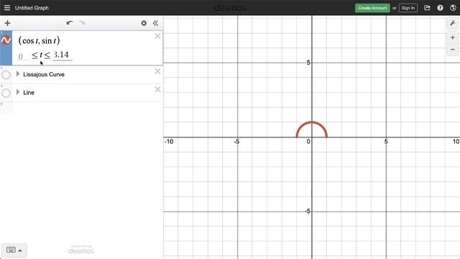The height and width of the screenshot is (259, 460).
Task: Edit the (cos t, sin t) expression
Action: click(x=39, y=40)
